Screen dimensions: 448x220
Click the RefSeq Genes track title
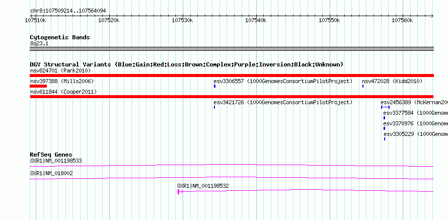point(51,155)
